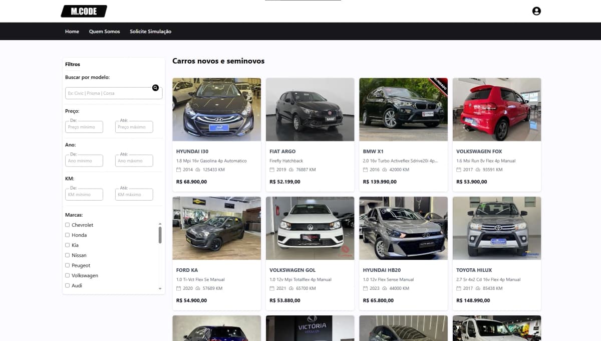Check the Volkswagen brand filter
This screenshot has height=341, width=601.
point(68,275)
